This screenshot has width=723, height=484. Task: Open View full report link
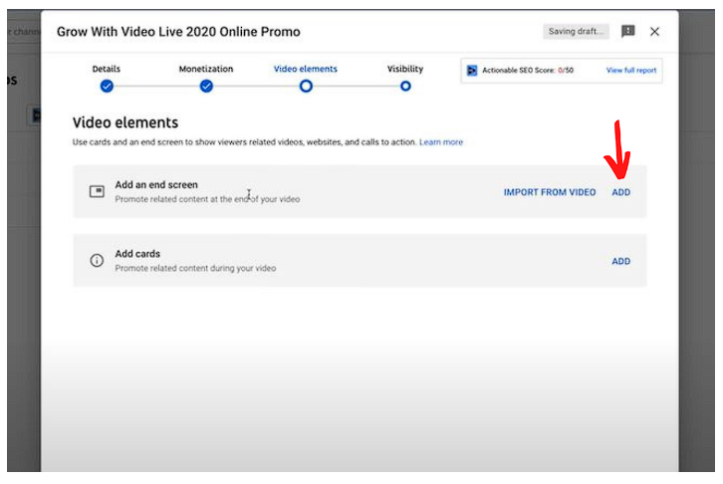pos(630,70)
